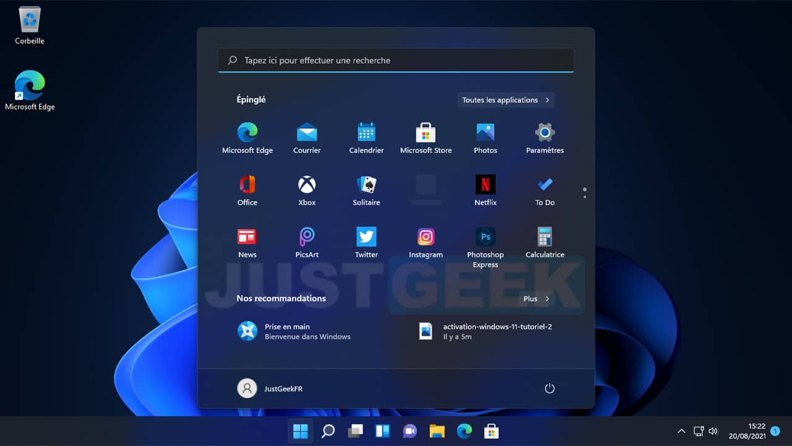
Task: Launch Photoshop Express
Action: tap(485, 247)
